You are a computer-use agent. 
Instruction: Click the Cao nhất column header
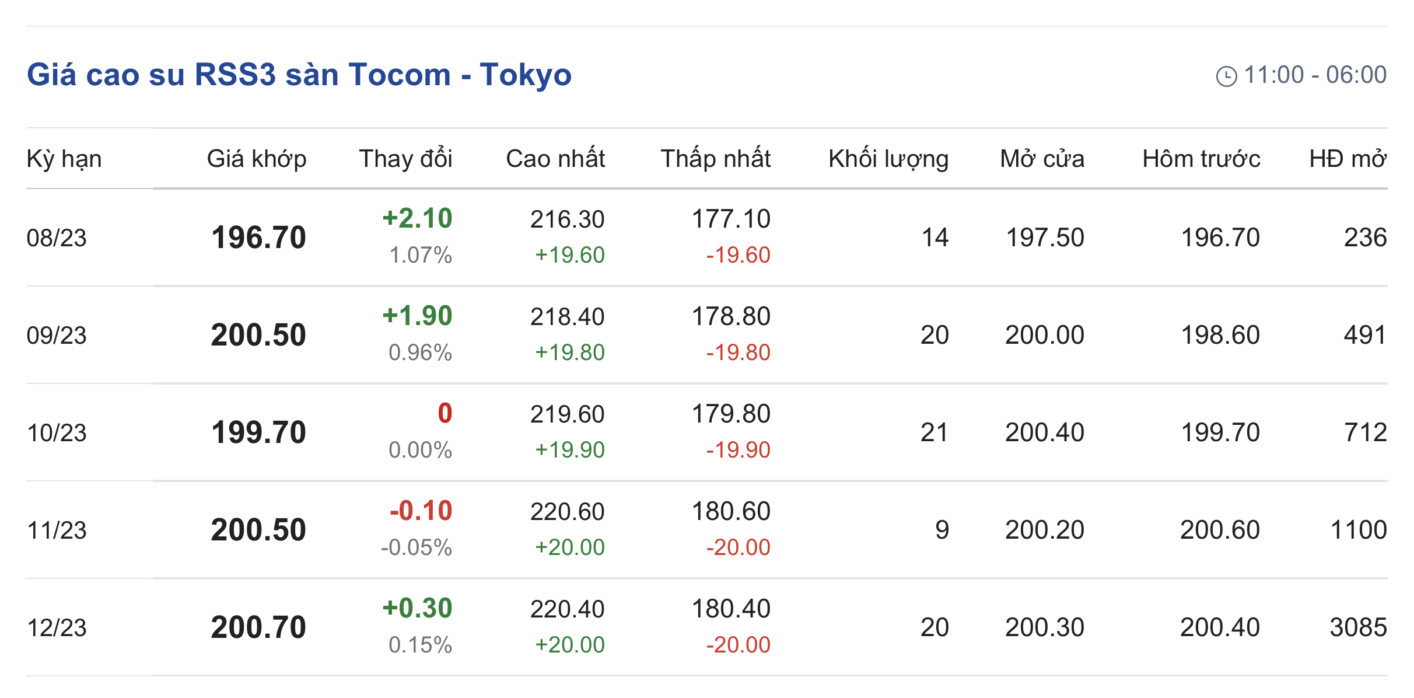[x=555, y=159]
